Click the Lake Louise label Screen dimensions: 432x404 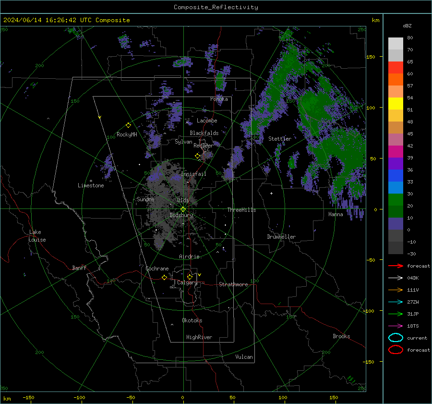coord(37,236)
